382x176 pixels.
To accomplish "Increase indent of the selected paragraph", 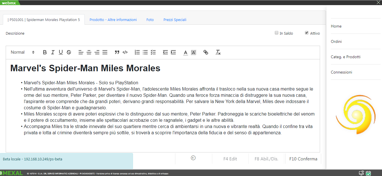I will [173, 52].
